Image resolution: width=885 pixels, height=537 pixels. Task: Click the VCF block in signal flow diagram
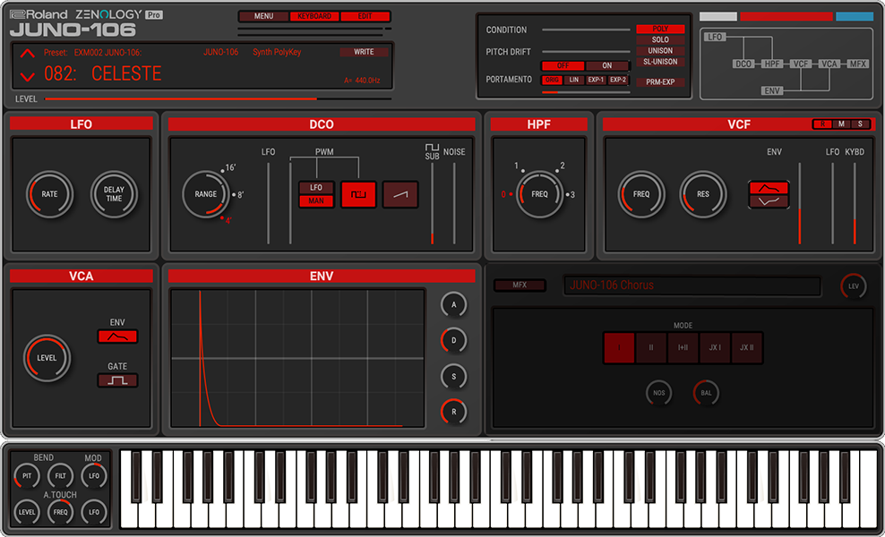coord(801,64)
